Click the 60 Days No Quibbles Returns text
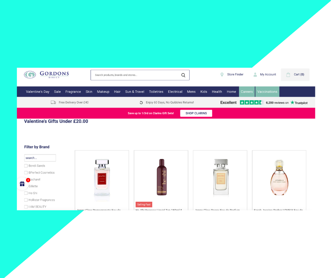 [170, 102]
